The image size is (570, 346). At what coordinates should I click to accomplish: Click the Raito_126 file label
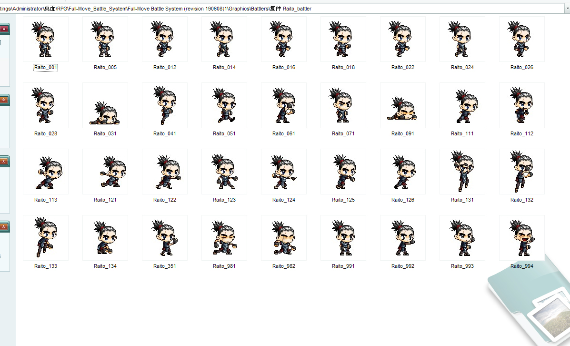403,200
